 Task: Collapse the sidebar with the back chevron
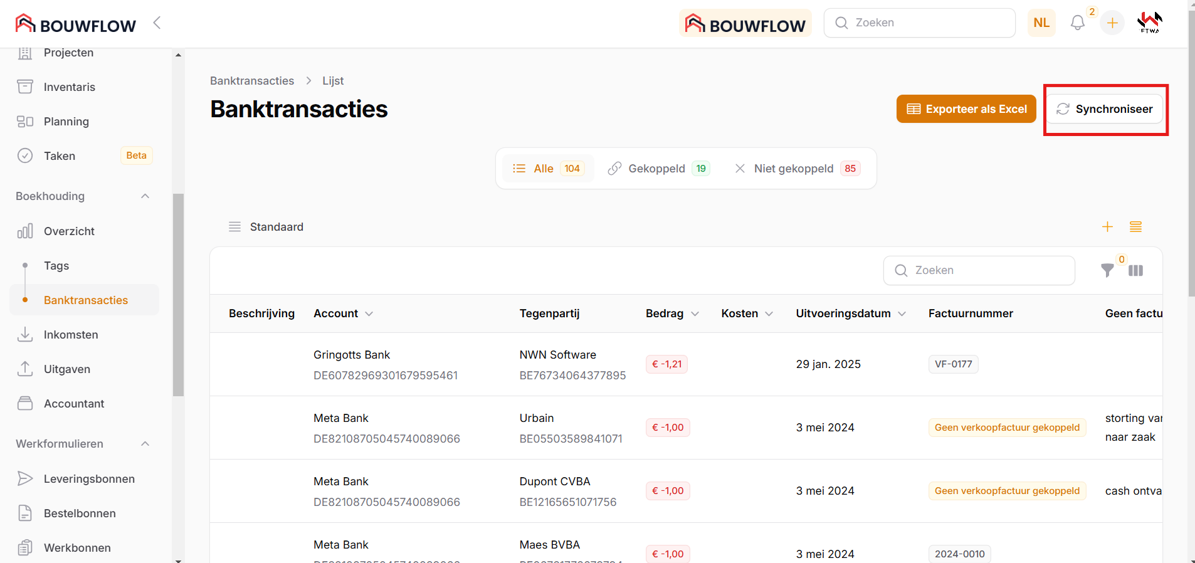[x=157, y=23]
